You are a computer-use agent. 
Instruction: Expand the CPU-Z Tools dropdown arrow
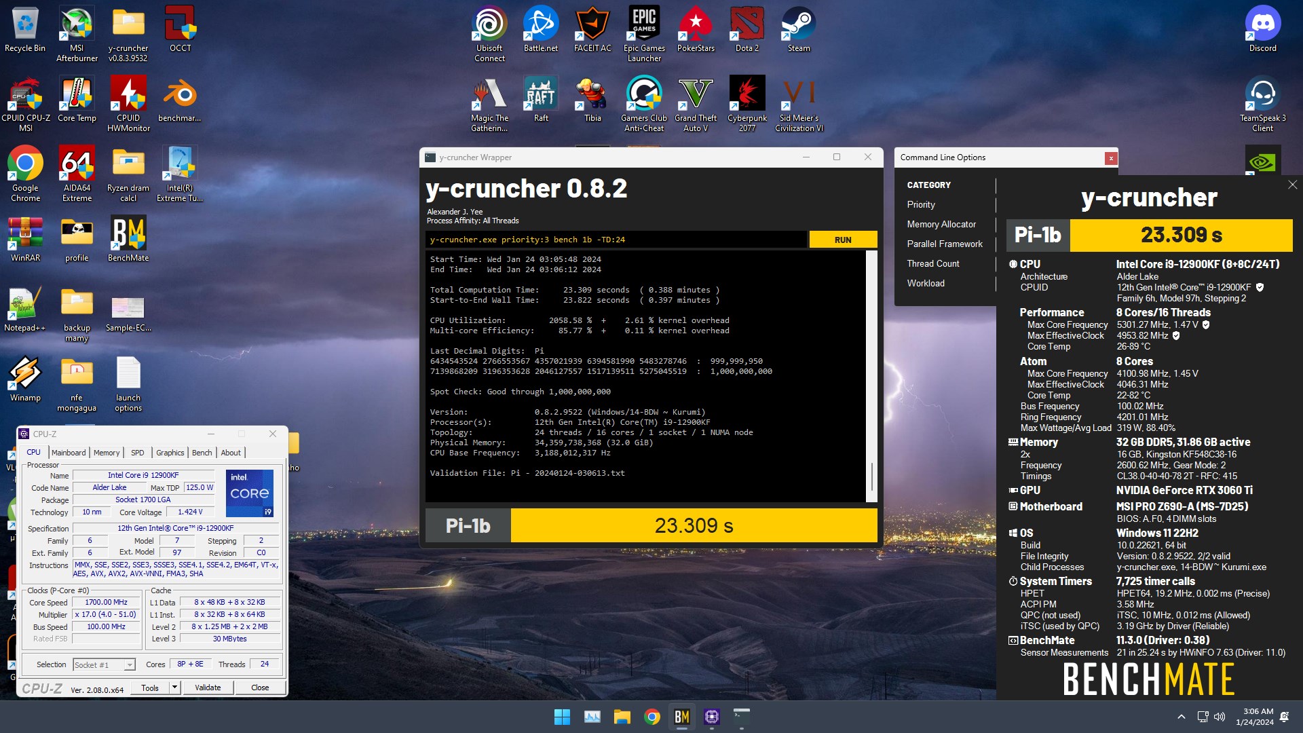coord(174,688)
